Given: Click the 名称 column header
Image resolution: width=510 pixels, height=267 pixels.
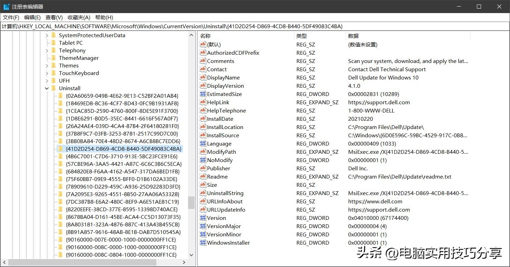Looking at the screenshot, I should click(x=205, y=36).
